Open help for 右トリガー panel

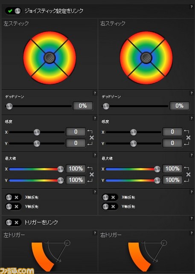point(192,233)
